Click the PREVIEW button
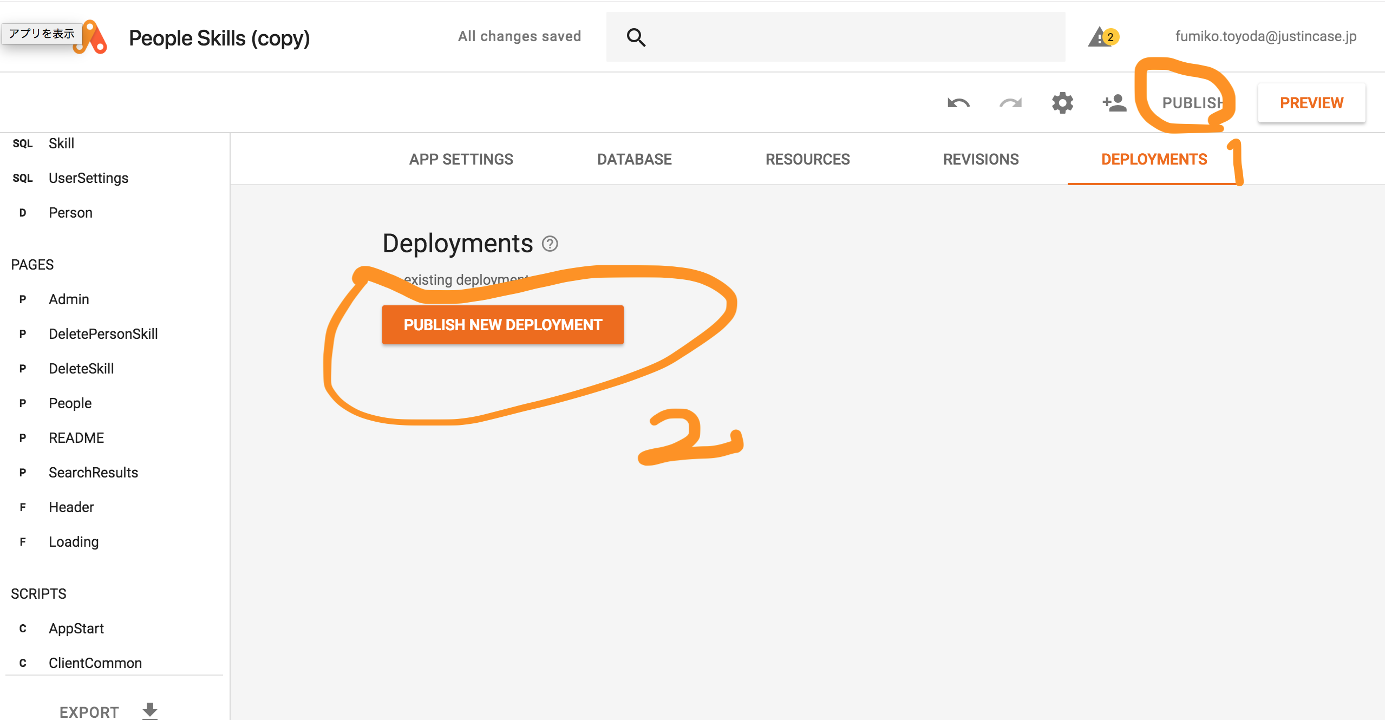1385x720 pixels. 1311,103
